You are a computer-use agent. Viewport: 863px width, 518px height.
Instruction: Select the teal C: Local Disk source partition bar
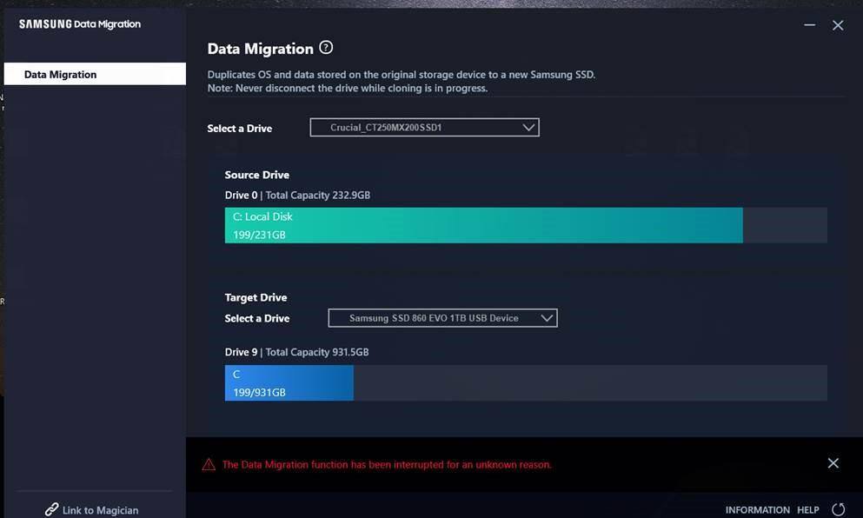tap(483, 225)
